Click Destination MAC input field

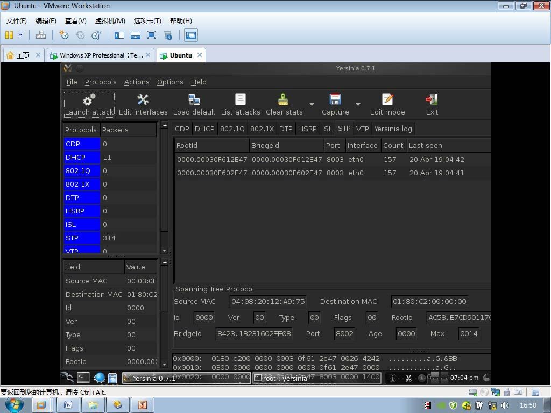[429, 301]
